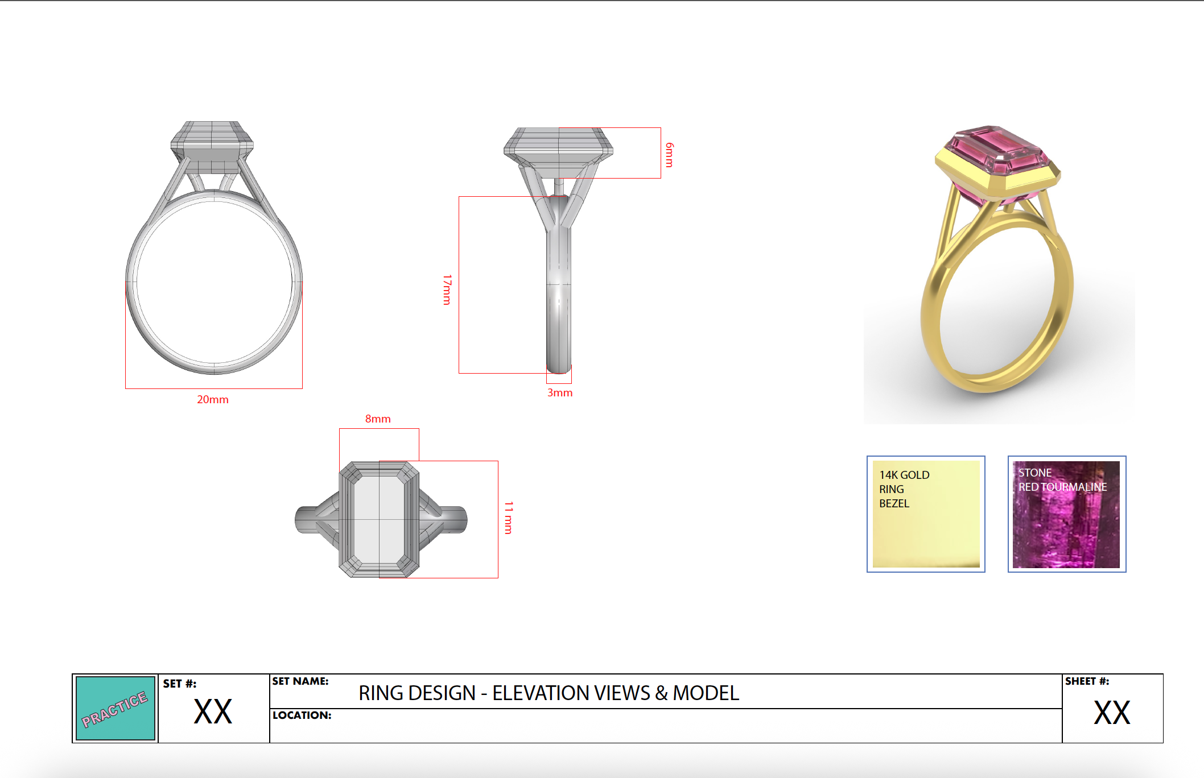Select the 6mm dimension label
Image resolution: width=1204 pixels, height=778 pixels.
coord(670,155)
